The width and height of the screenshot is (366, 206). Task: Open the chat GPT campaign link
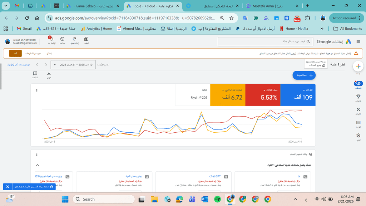215,176
